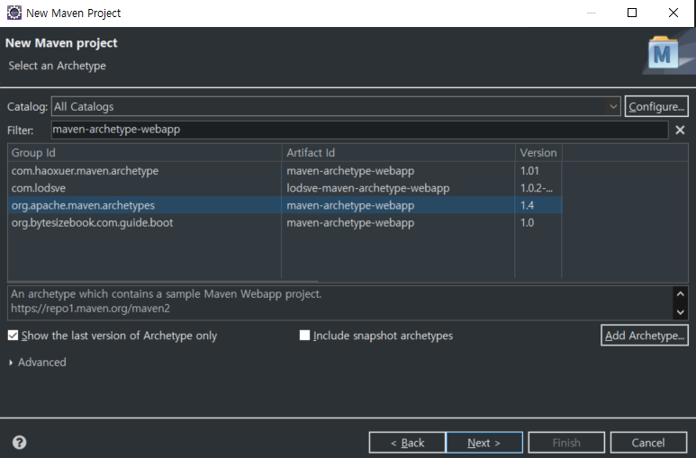Click the repo1.maven.org URL text
Viewport: 696px width, 458px height.
tap(90, 309)
